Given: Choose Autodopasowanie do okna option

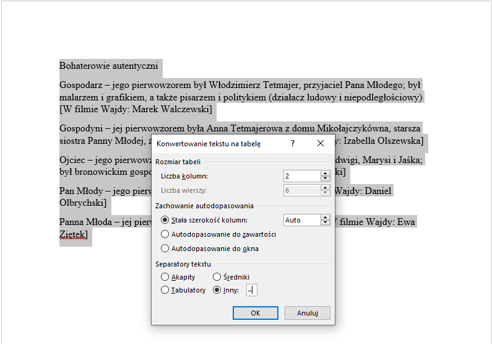Looking at the screenshot, I should [165, 249].
